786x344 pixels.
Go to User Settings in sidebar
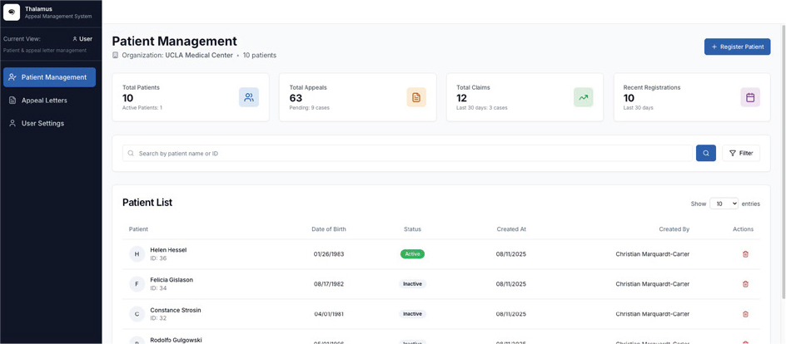pyautogui.click(x=42, y=123)
